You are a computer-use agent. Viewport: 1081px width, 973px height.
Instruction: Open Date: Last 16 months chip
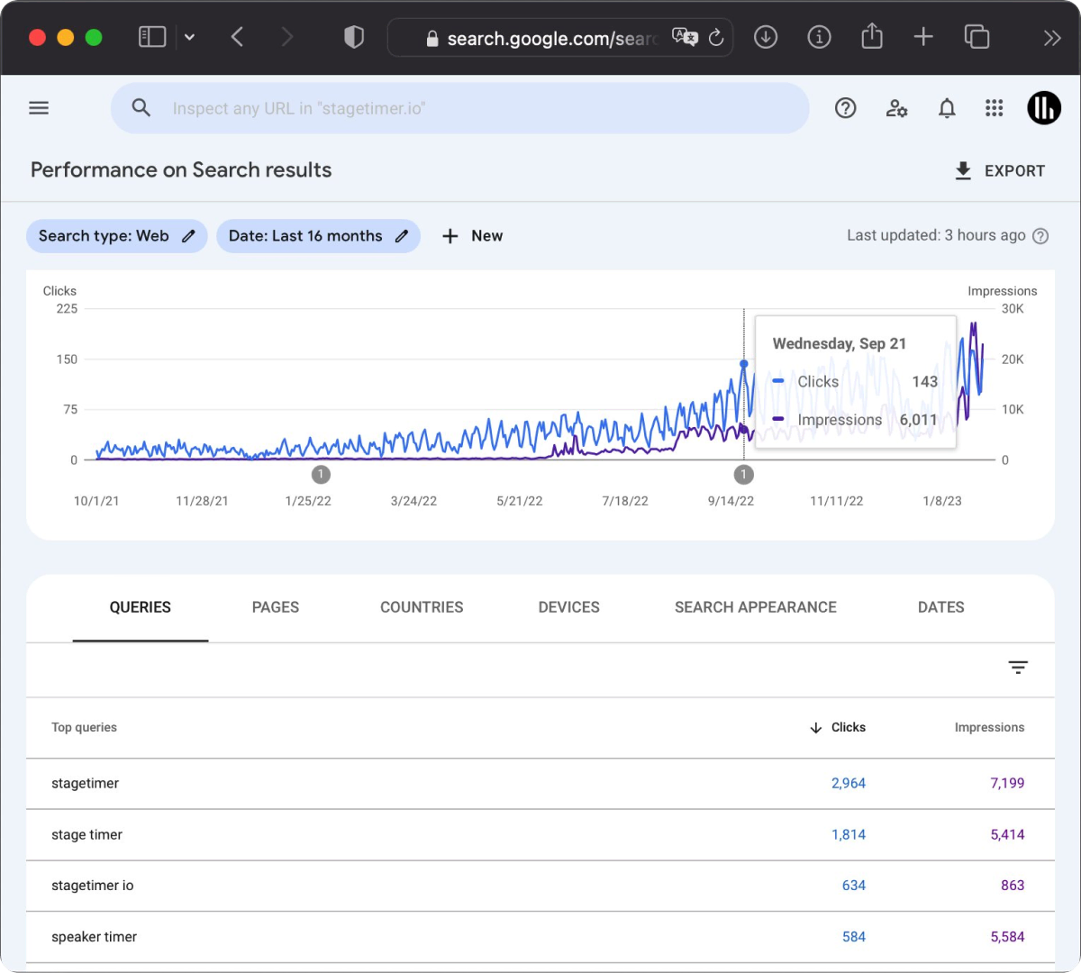point(318,236)
